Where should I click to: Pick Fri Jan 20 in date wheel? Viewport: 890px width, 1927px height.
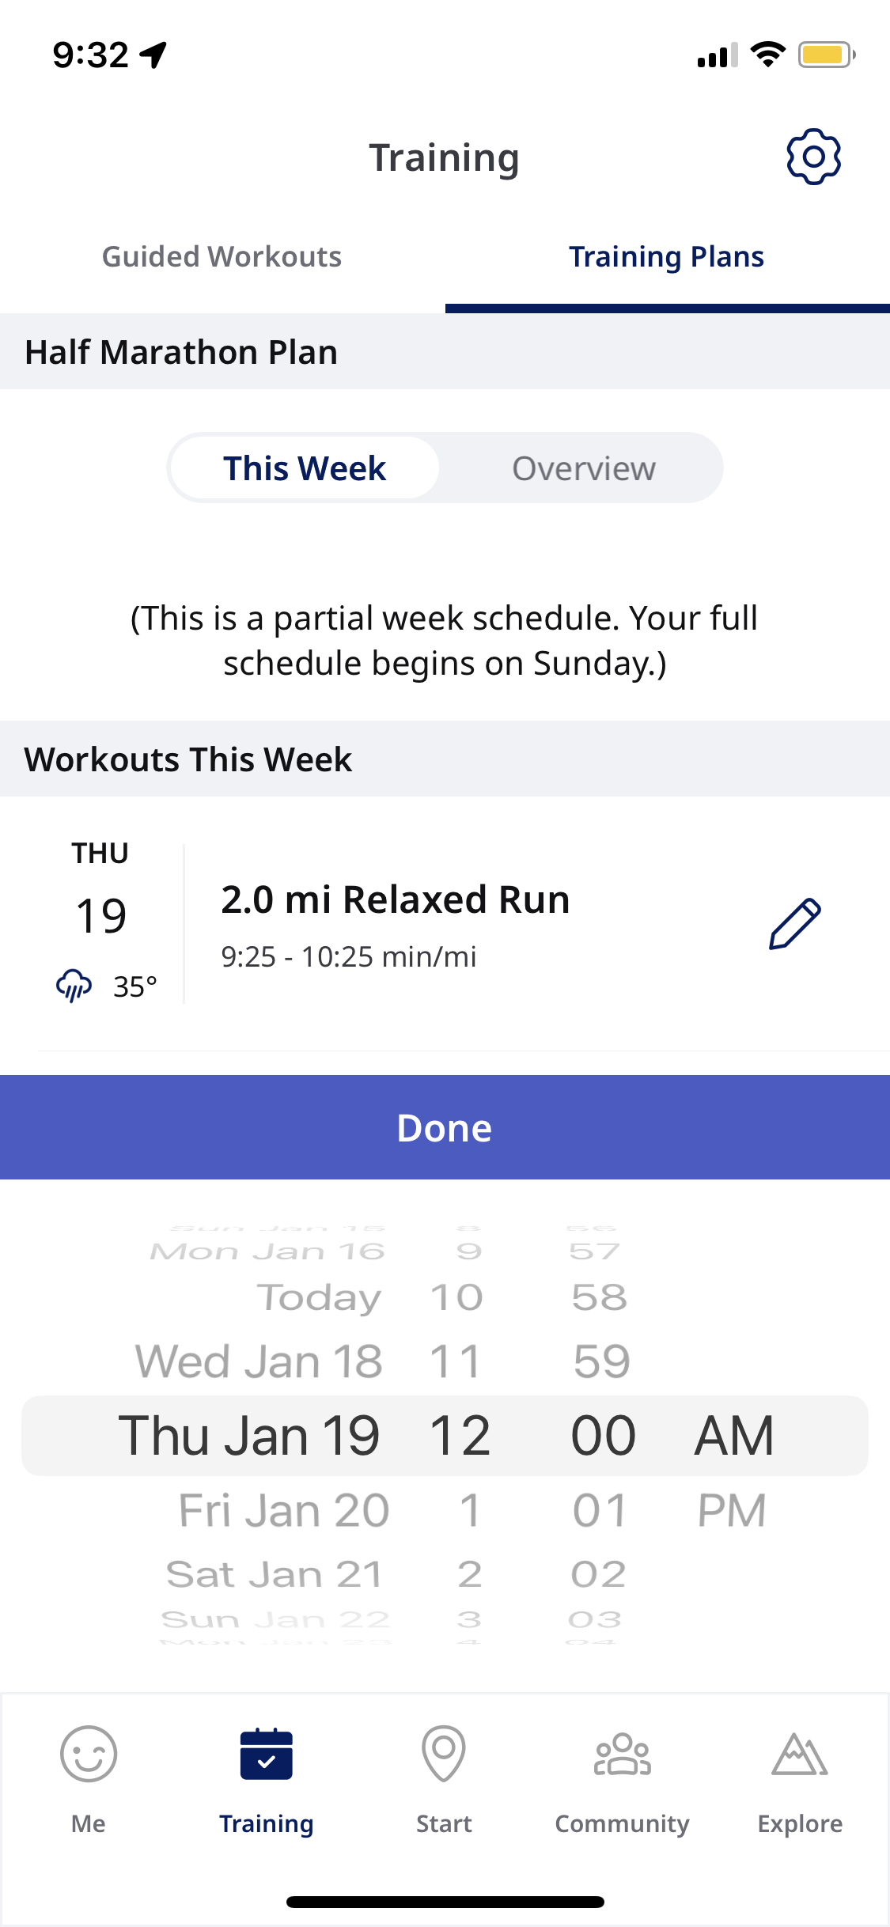pyautogui.click(x=283, y=1510)
